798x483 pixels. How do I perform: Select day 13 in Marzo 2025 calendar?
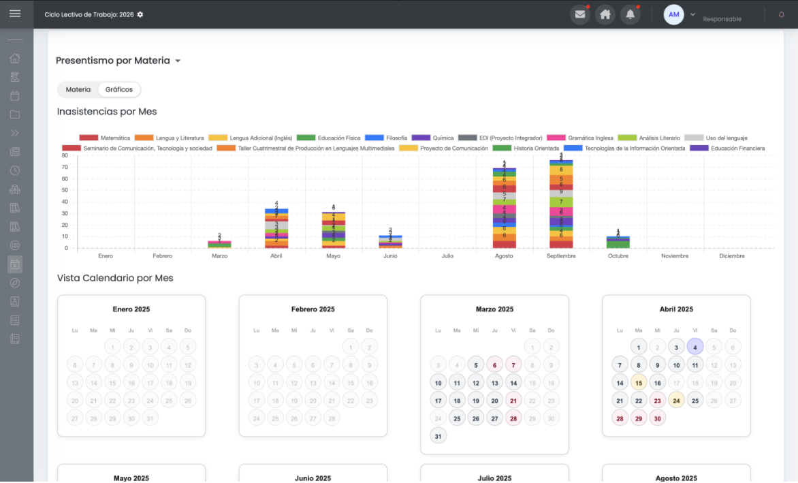pyautogui.click(x=495, y=383)
